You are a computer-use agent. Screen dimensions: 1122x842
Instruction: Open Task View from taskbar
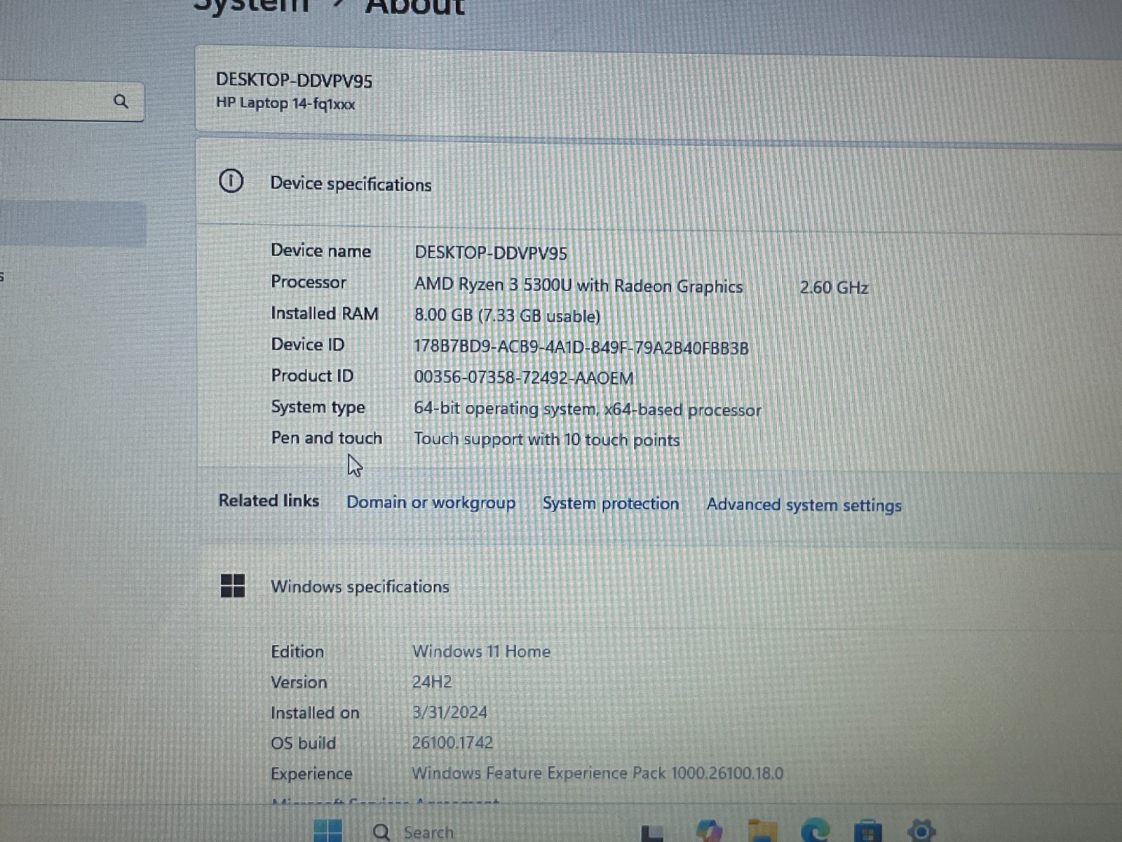point(653,833)
